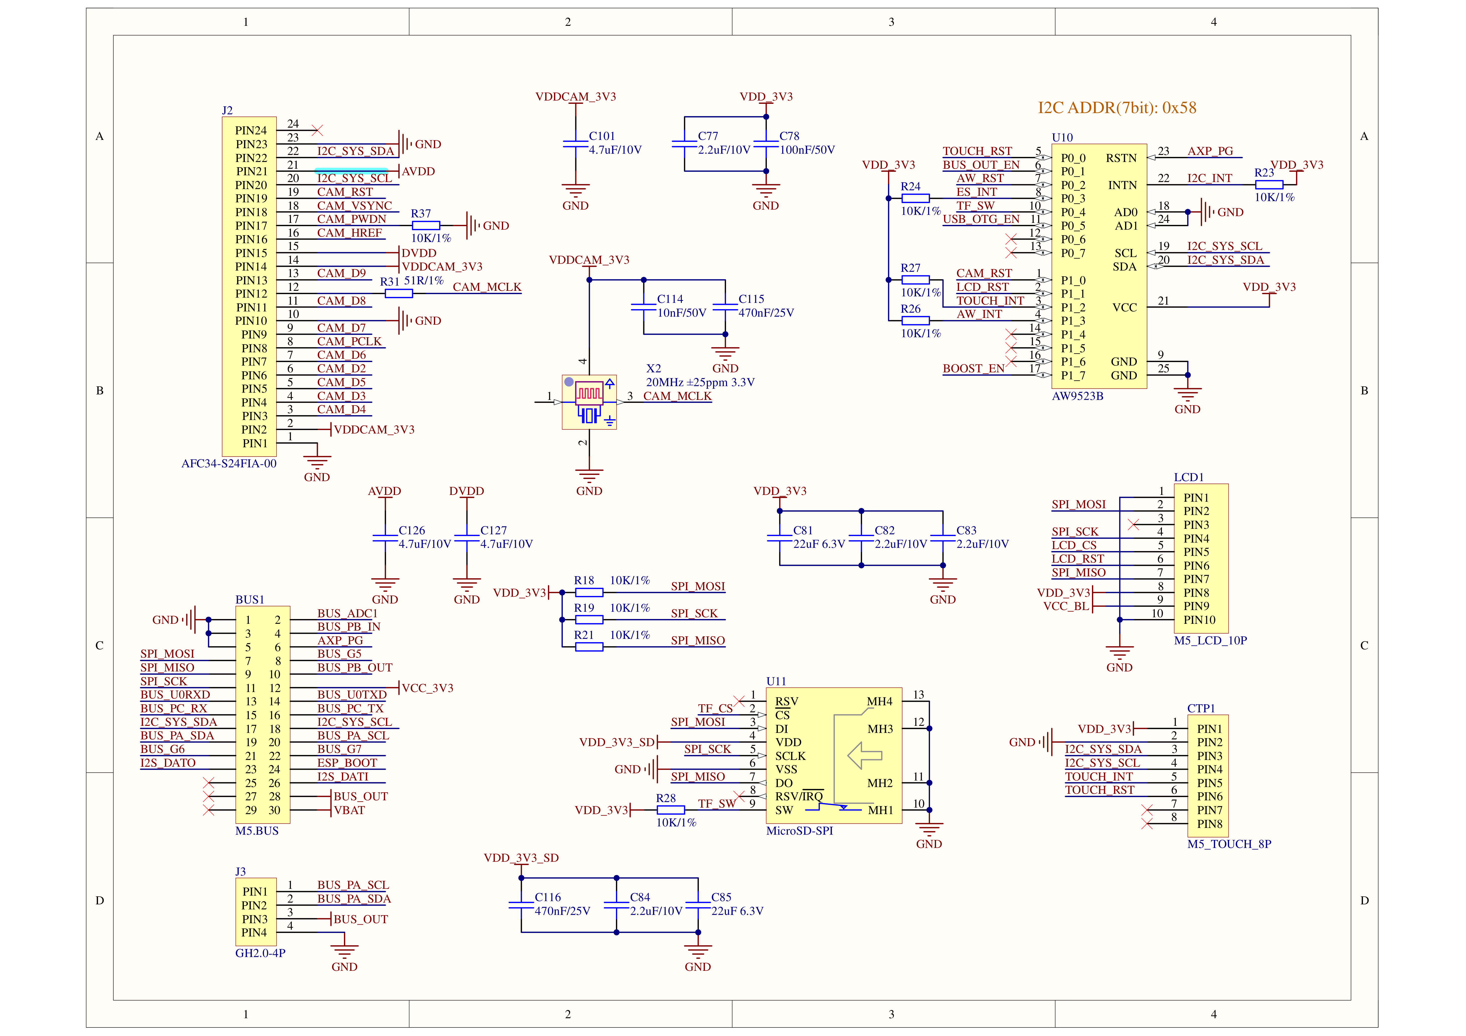Select resistor R27 symbol

tap(915, 280)
